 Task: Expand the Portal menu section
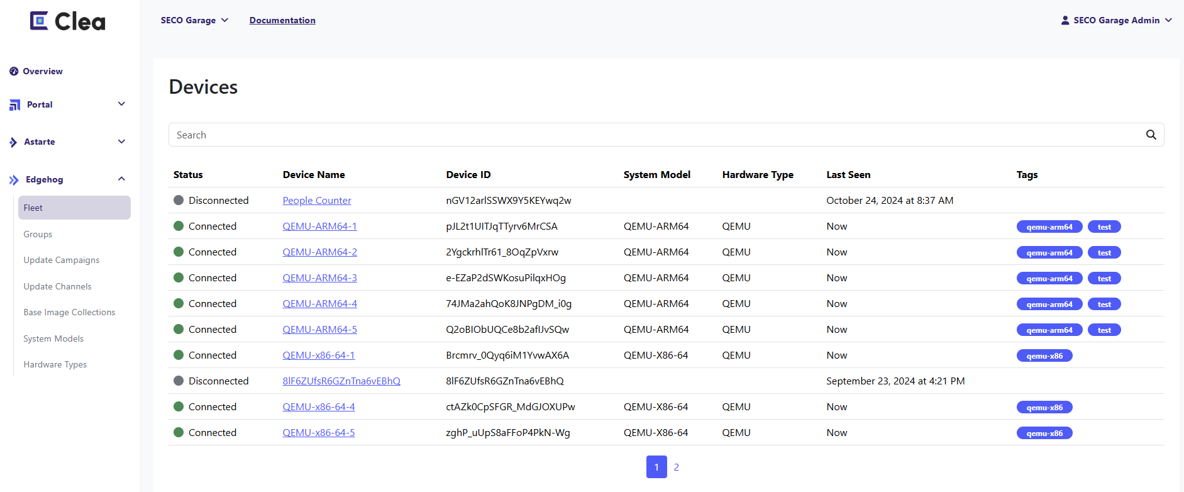click(x=121, y=104)
